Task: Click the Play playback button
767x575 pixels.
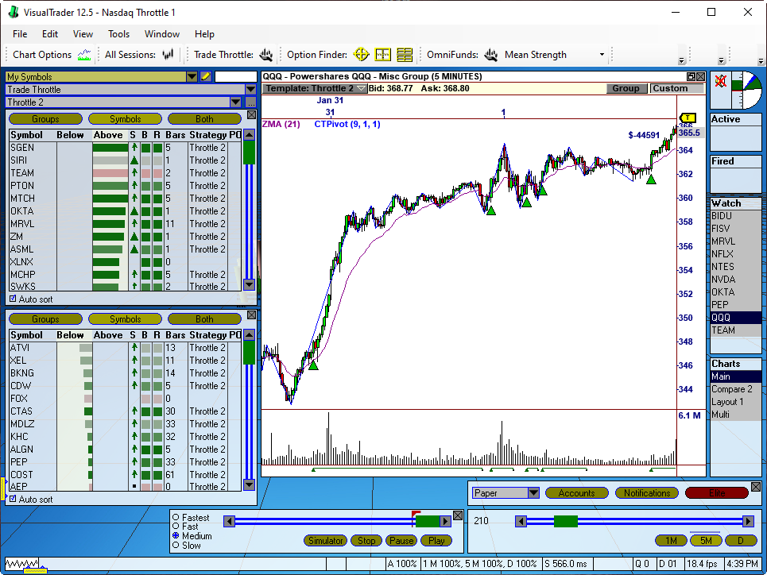Action: [x=436, y=540]
